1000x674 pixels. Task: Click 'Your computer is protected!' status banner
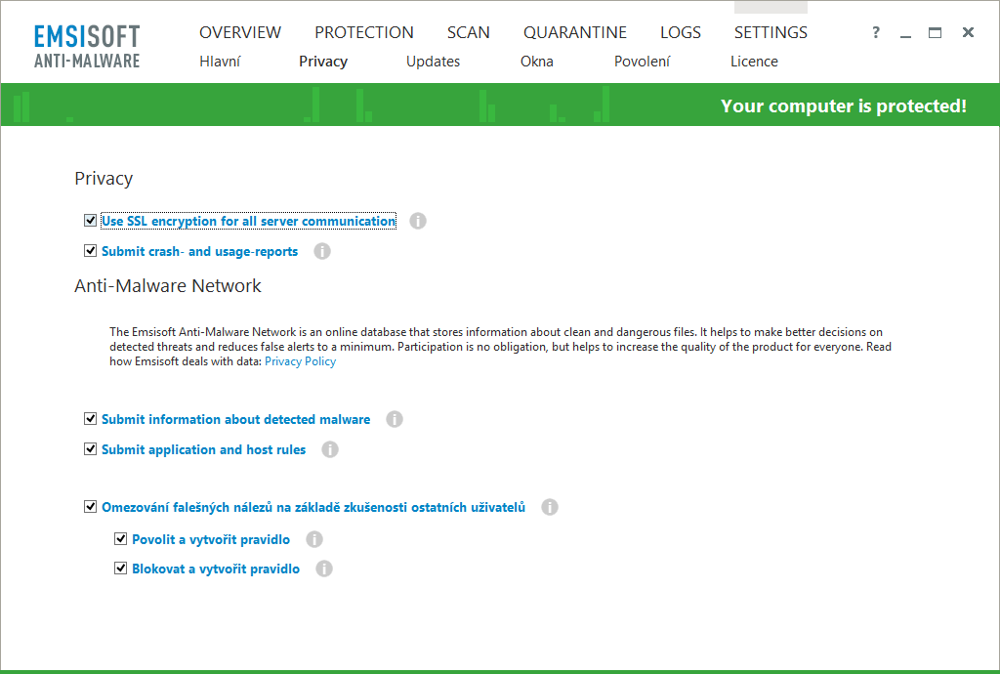(x=844, y=105)
